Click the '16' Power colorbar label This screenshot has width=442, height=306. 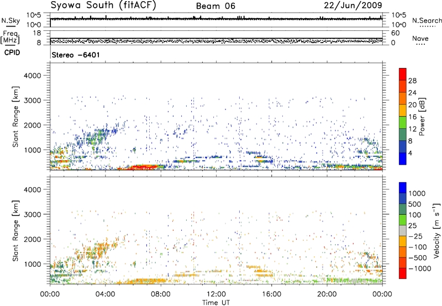tap(412, 117)
